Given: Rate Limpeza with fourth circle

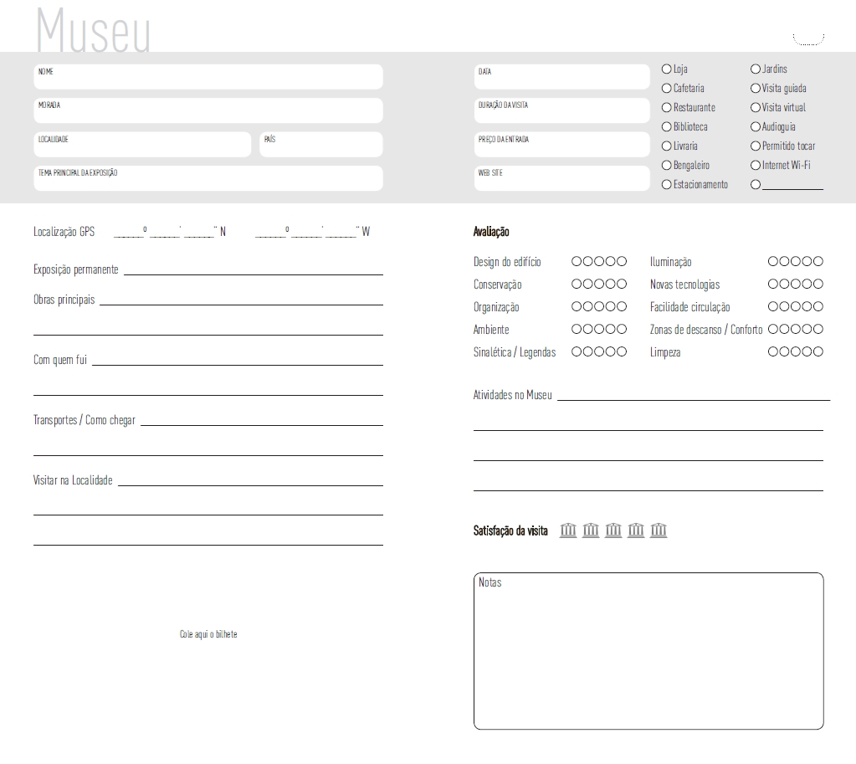Looking at the screenshot, I should coord(807,351).
